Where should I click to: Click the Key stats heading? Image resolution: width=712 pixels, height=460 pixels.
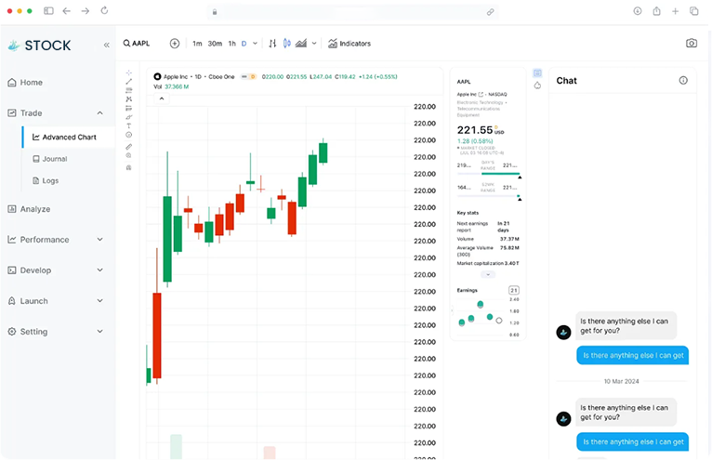point(468,213)
